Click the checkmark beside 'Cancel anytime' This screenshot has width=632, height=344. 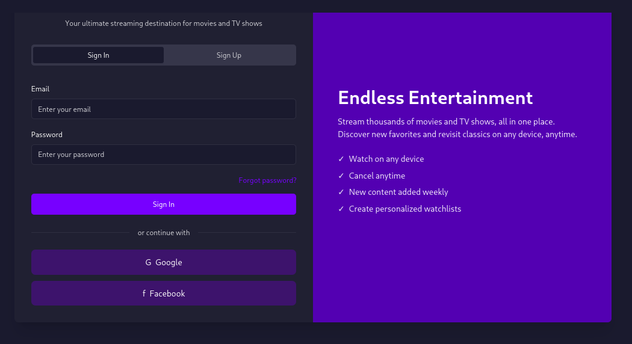(x=341, y=176)
